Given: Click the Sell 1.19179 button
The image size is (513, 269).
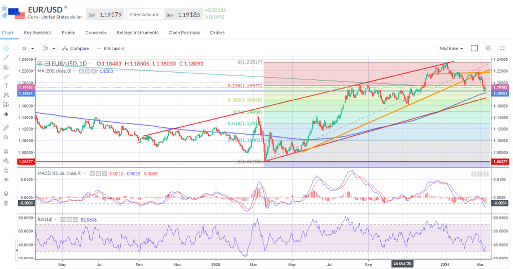Looking at the screenshot, I should 105,14.
